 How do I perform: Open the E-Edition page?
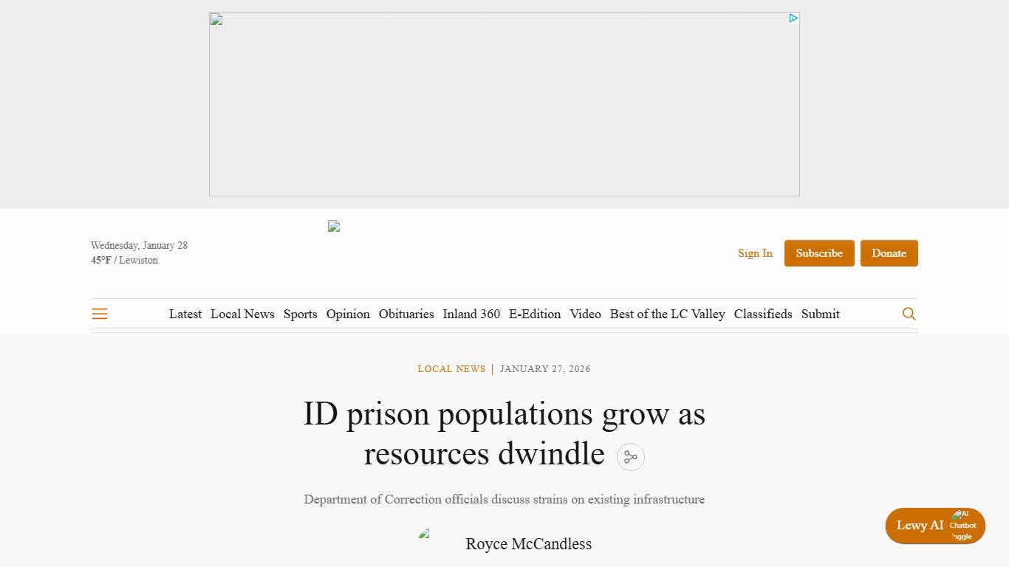coord(535,314)
